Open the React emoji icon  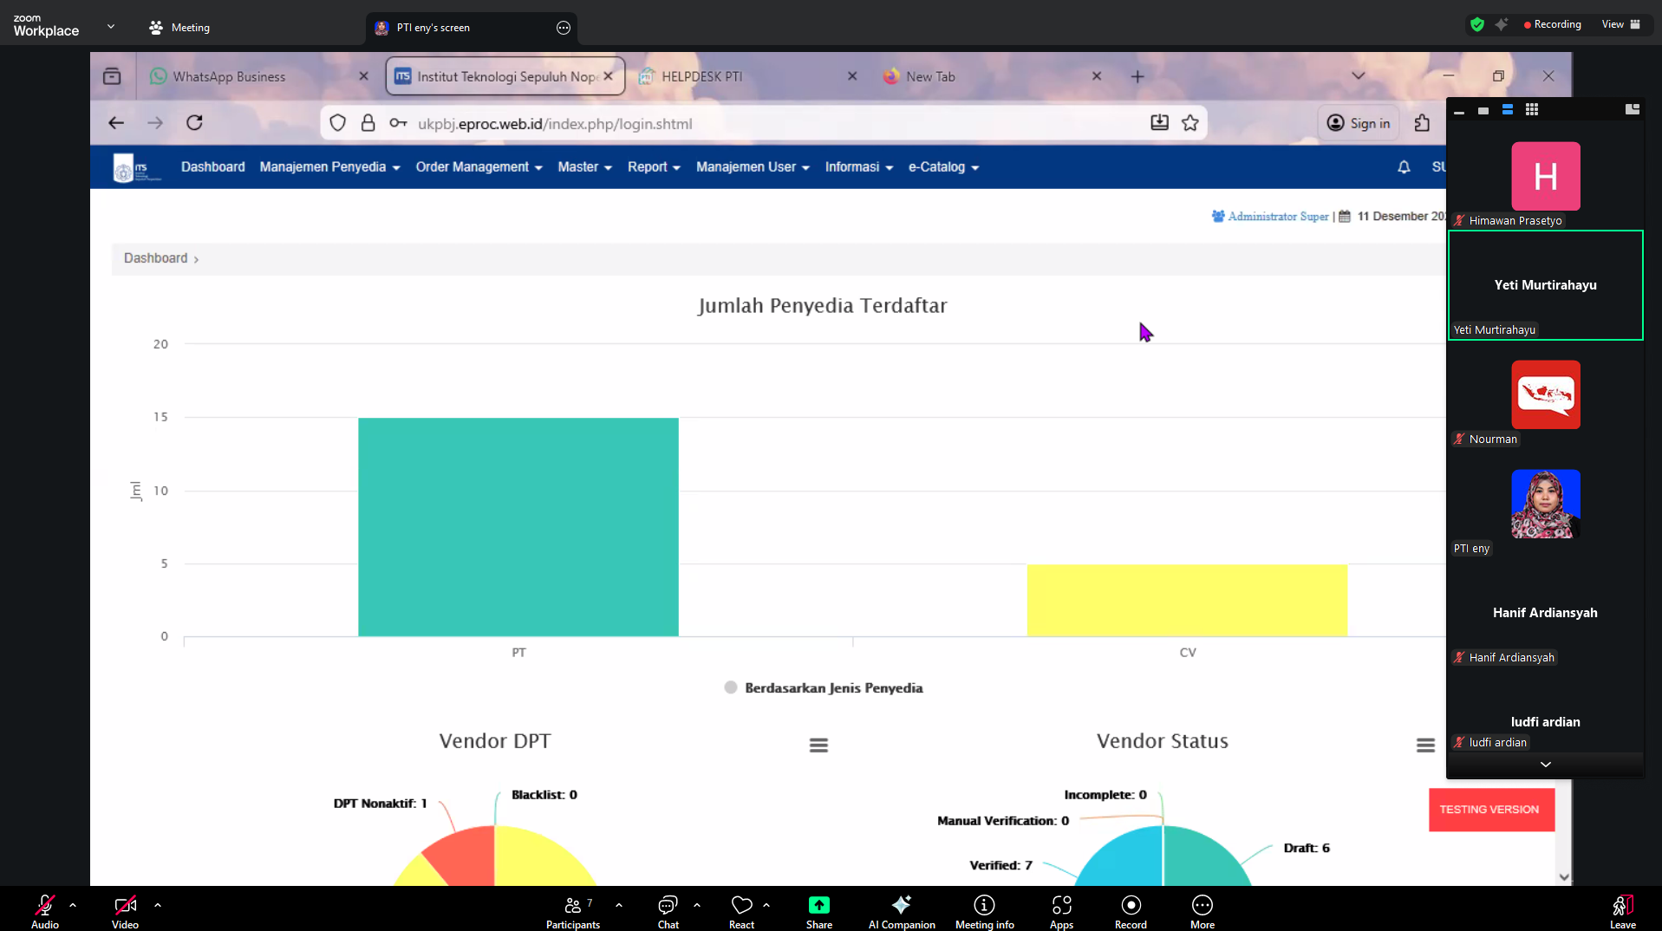pyautogui.click(x=741, y=906)
